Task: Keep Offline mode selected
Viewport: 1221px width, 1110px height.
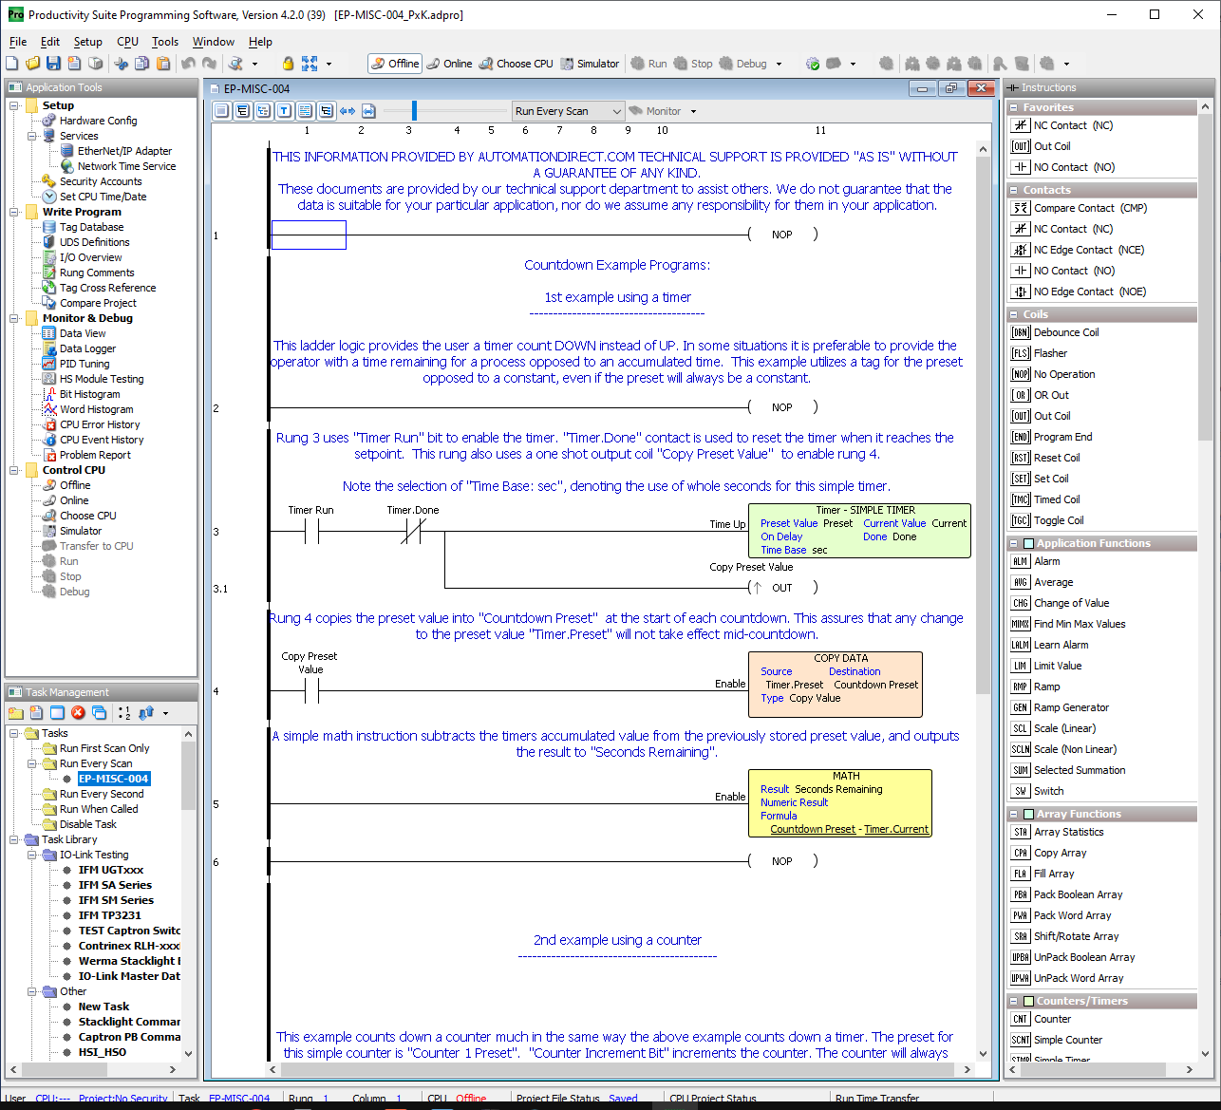Action: (x=394, y=64)
